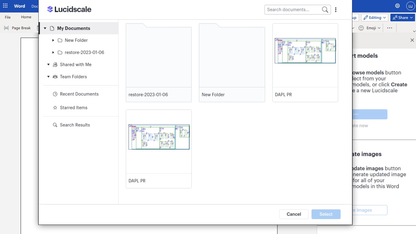Open the Word app launcher grid
The height and width of the screenshot is (234, 416).
[5, 6]
